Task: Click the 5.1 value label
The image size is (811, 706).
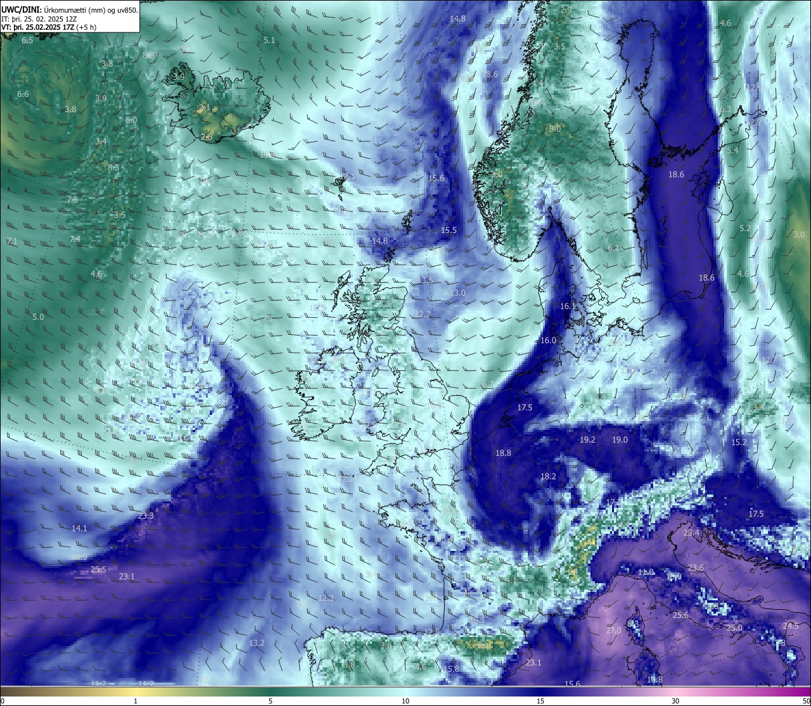Action: (269, 41)
